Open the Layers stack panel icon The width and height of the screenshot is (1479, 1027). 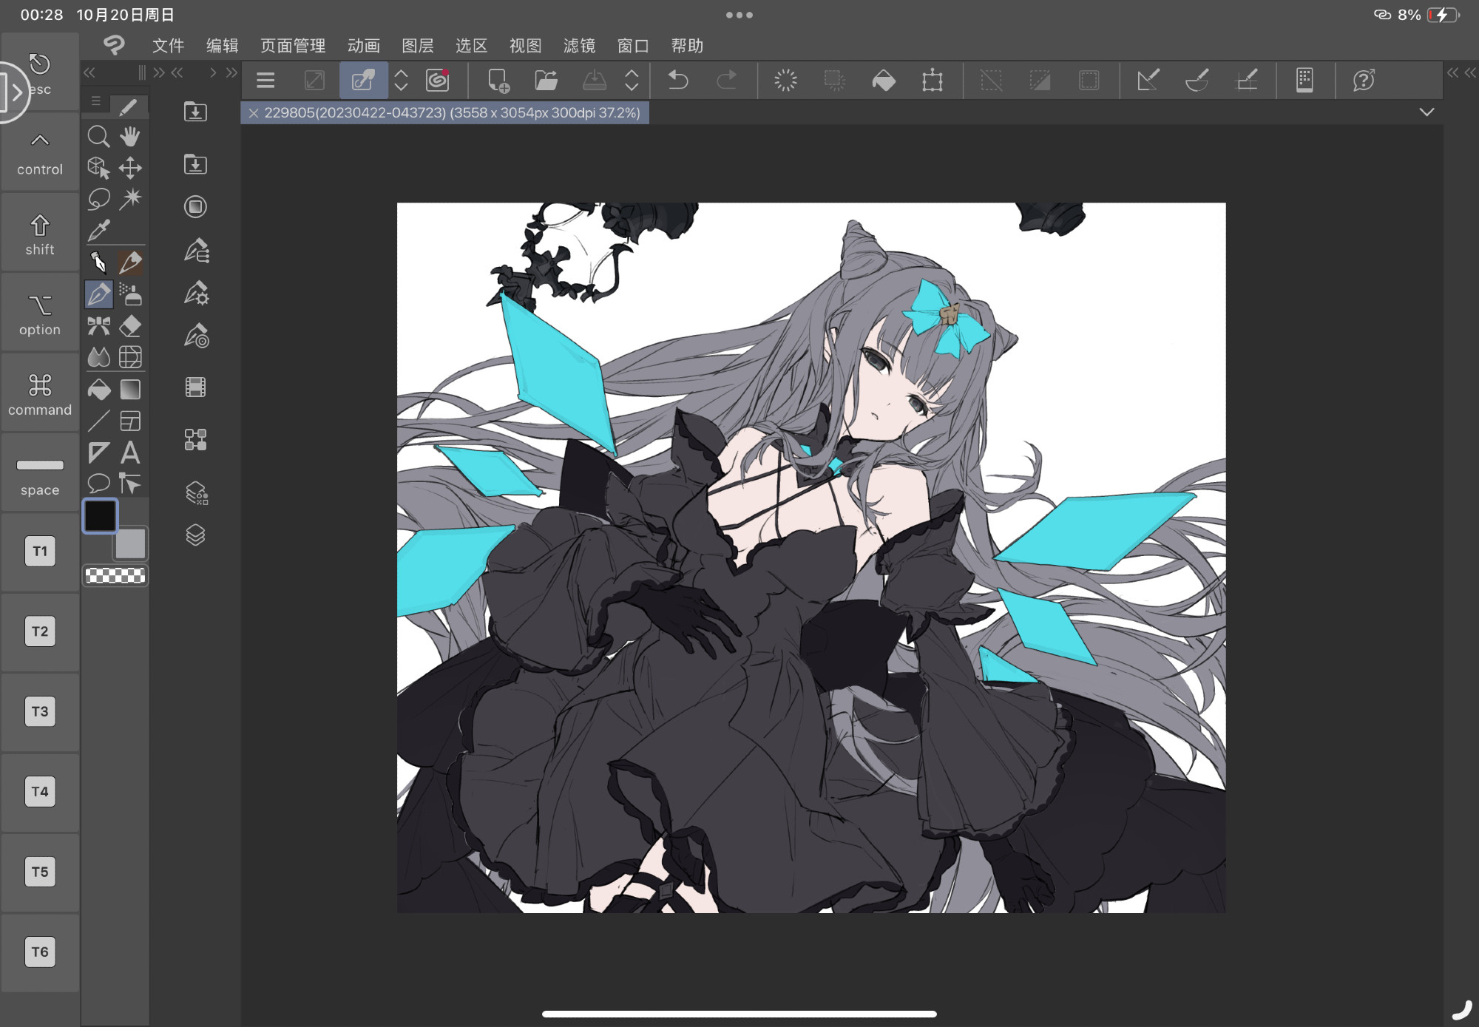coord(195,535)
